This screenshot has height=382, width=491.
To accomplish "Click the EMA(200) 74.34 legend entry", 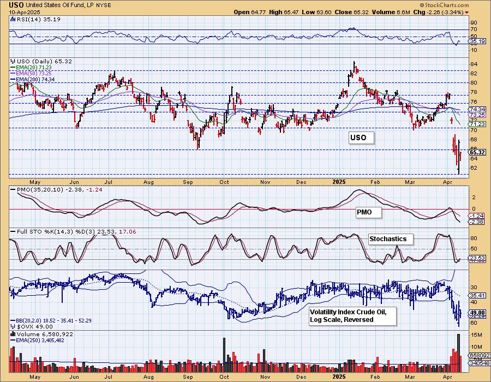I will (x=33, y=80).
